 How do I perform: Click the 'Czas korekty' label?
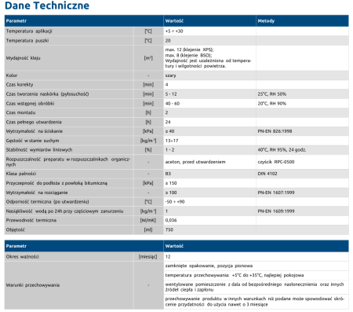pos(20,85)
